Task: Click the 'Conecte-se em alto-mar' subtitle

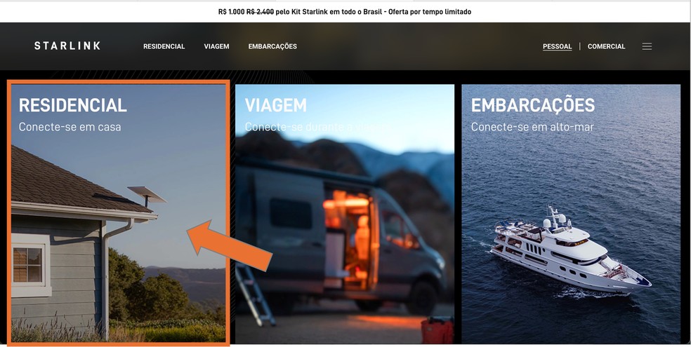Action: pyautogui.click(x=532, y=127)
